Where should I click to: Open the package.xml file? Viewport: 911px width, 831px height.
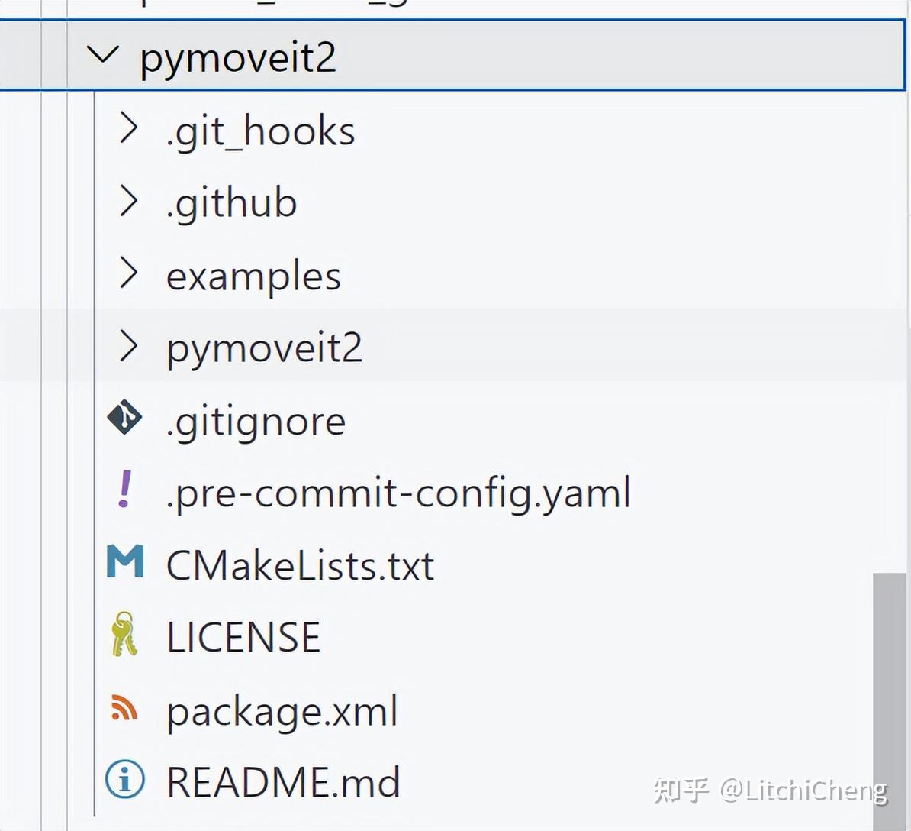pyautogui.click(x=282, y=710)
